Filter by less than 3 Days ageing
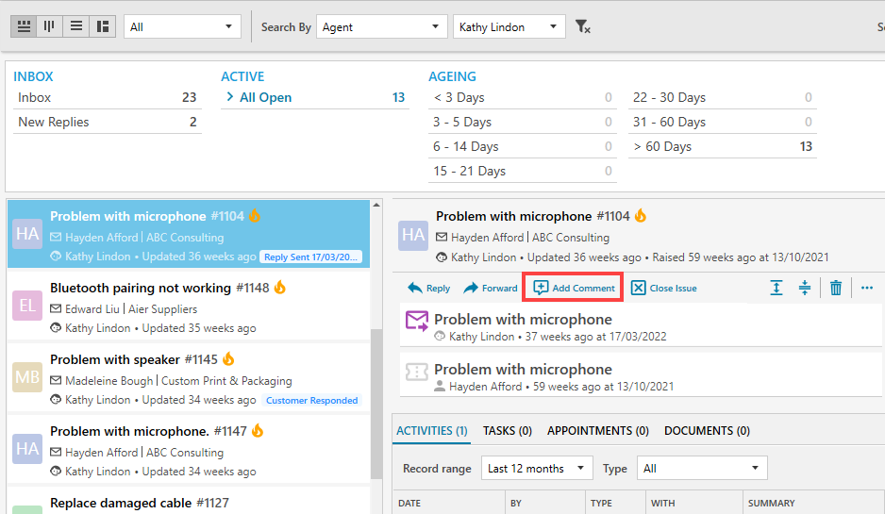Image resolution: width=885 pixels, height=514 pixels. [x=522, y=97]
